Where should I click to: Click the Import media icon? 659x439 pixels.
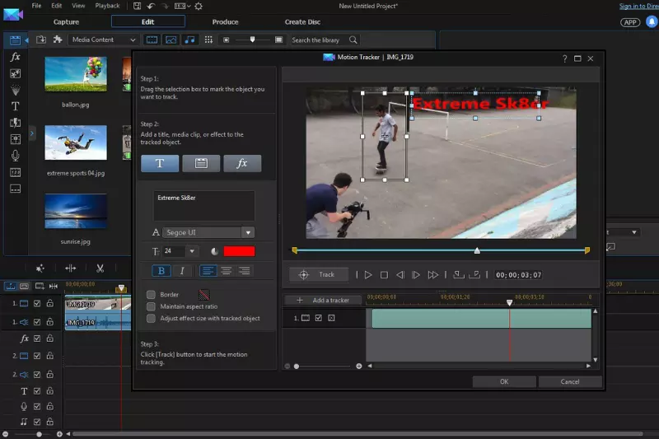(x=40, y=40)
